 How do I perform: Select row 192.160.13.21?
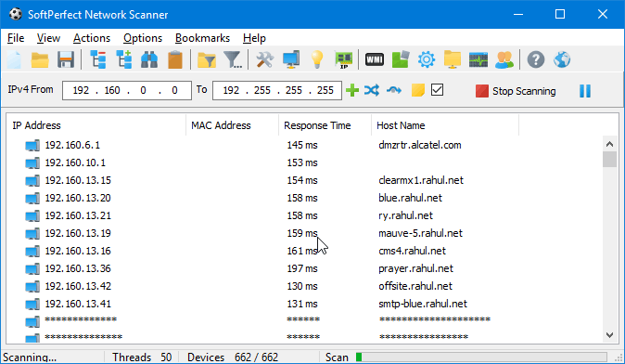(x=305, y=215)
